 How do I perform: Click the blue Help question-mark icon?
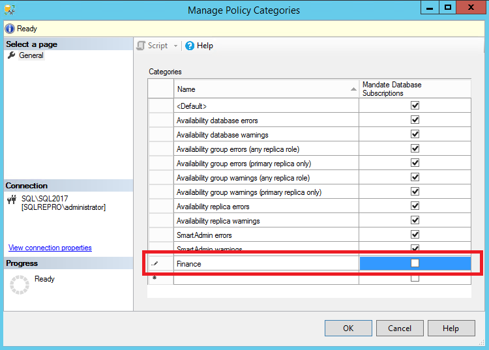190,46
